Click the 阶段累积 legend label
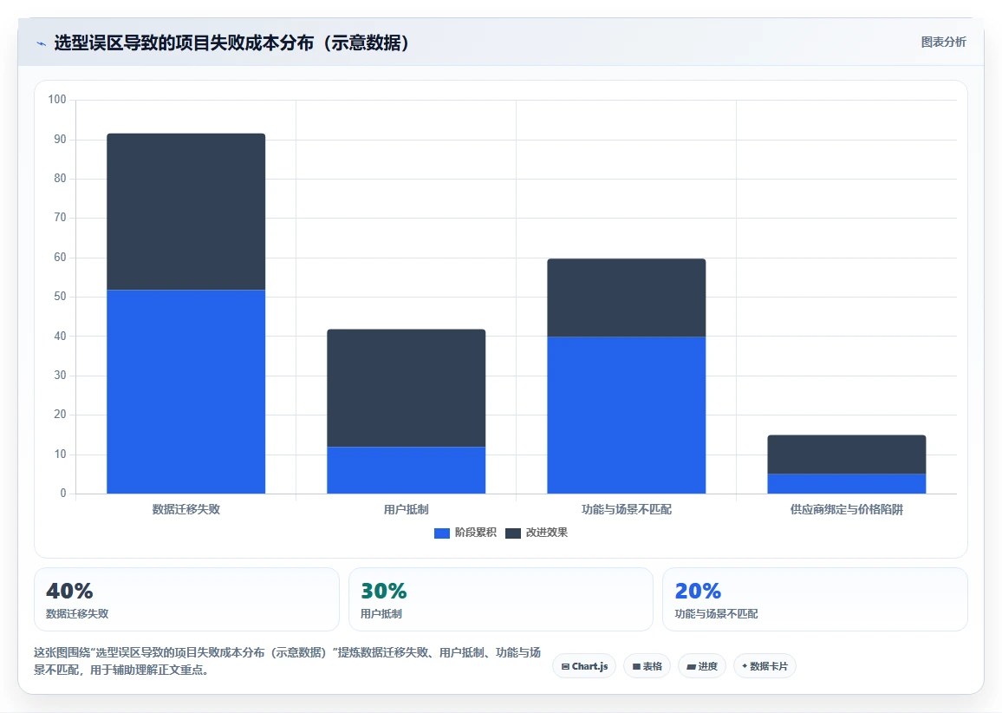 click(476, 533)
